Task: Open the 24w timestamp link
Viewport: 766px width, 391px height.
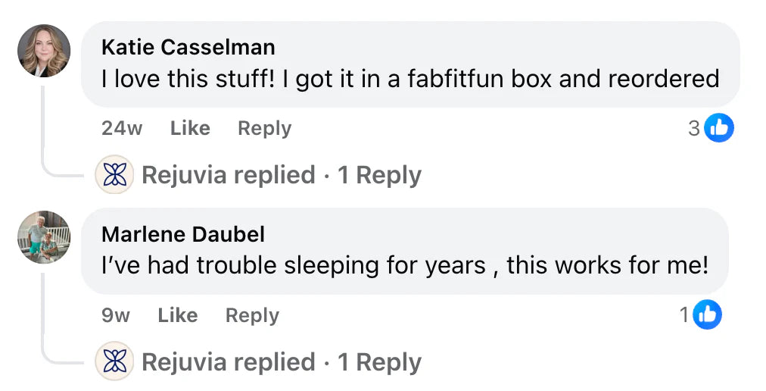Action: 122,128
